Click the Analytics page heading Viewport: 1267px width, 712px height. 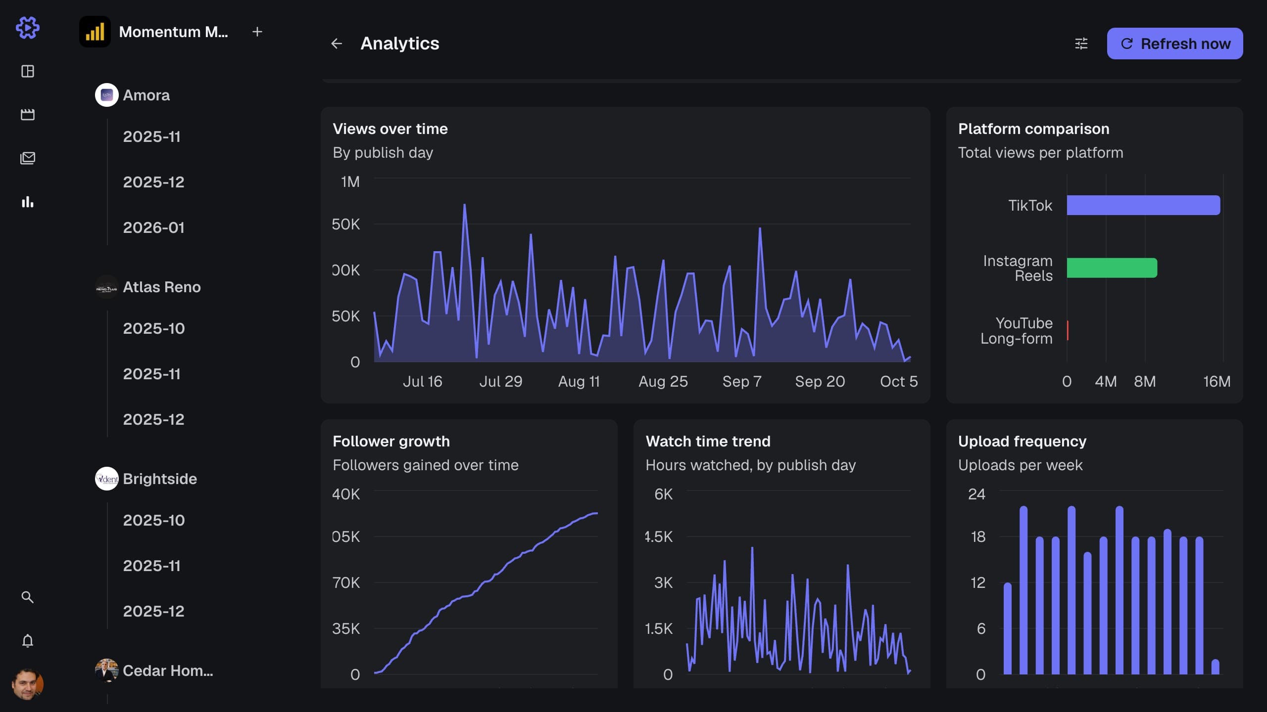(x=400, y=44)
